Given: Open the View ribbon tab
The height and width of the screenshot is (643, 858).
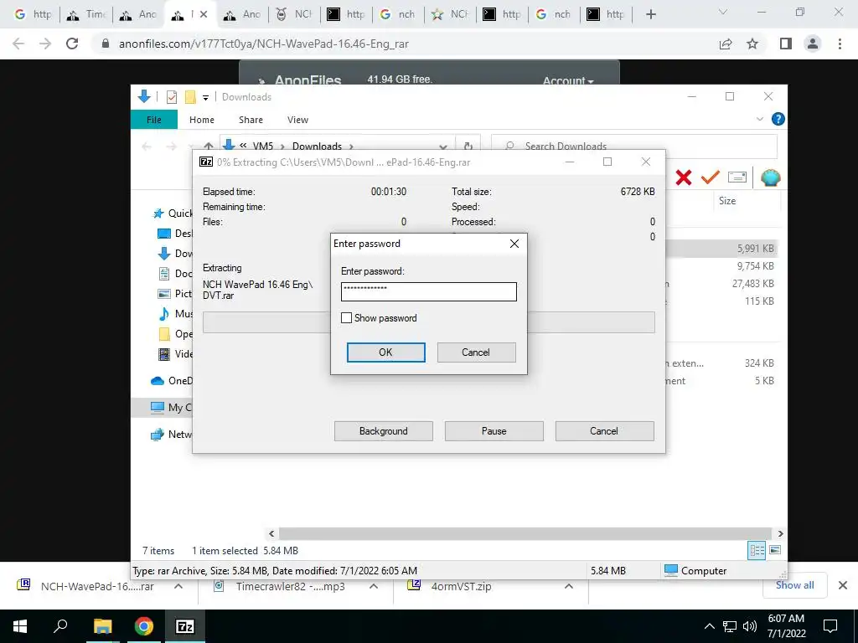Looking at the screenshot, I should coord(297,120).
